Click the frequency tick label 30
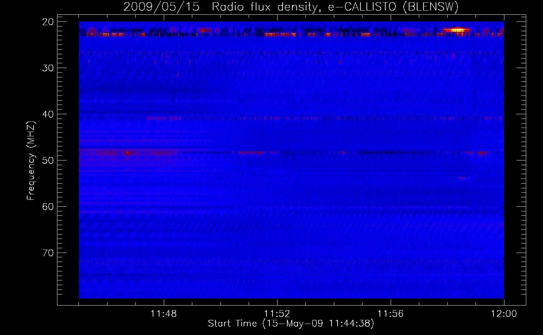The image size is (543, 335). (x=48, y=68)
